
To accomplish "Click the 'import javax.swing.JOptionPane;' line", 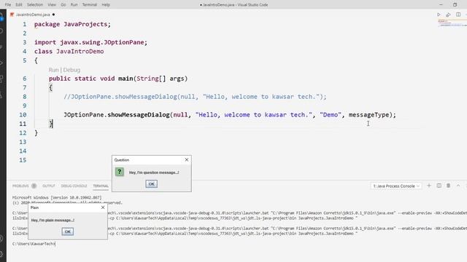I will (90, 42).
